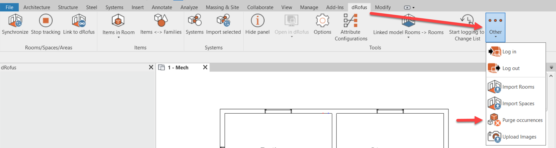This screenshot has height=148, width=556.
Task: Click Start logging to Change List icon
Action: click(467, 20)
